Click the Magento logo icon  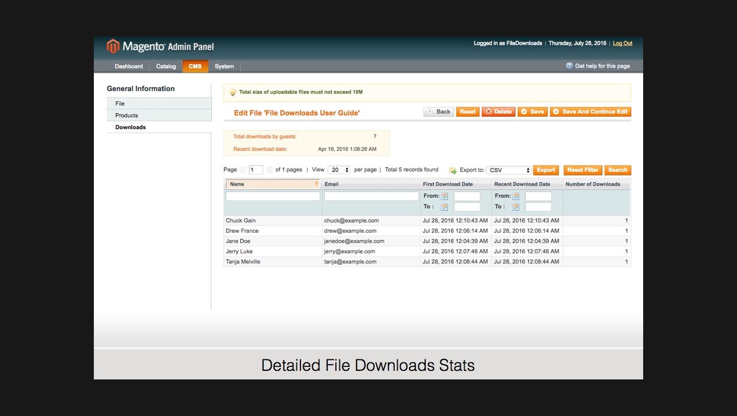coord(113,46)
